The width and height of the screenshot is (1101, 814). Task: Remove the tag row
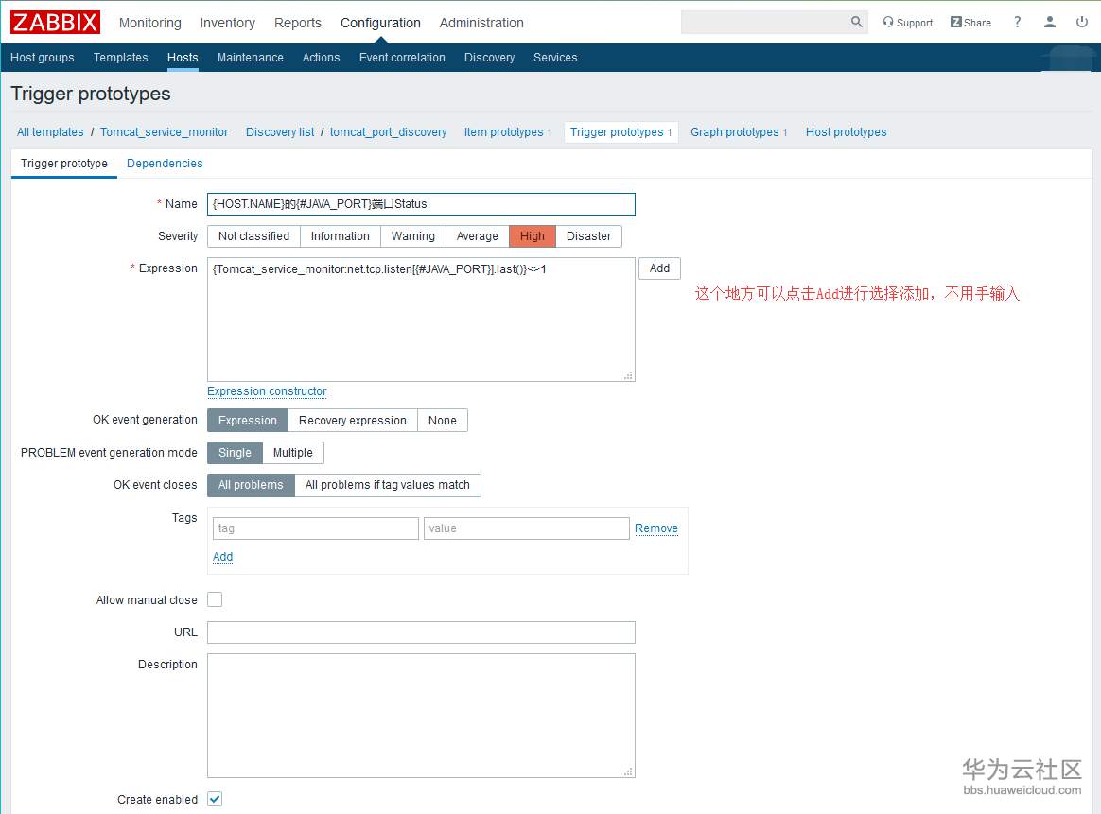pyautogui.click(x=656, y=528)
